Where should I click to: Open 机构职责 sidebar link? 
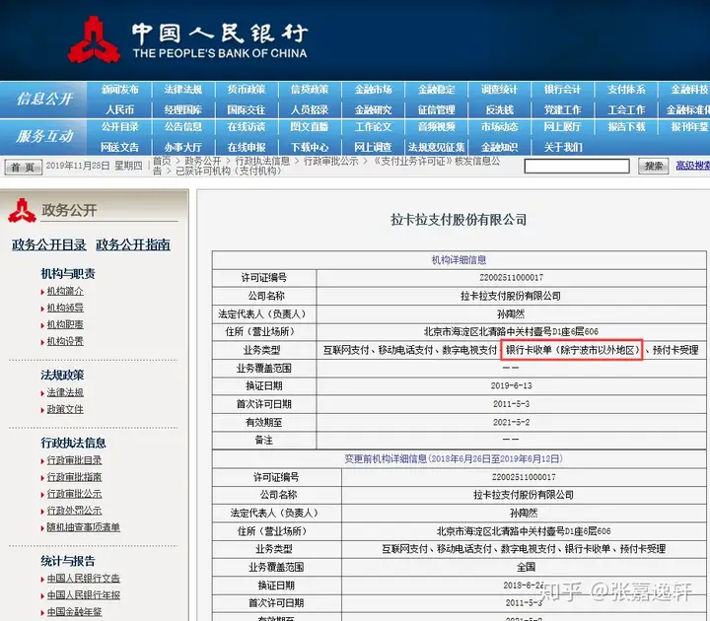tap(65, 324)
